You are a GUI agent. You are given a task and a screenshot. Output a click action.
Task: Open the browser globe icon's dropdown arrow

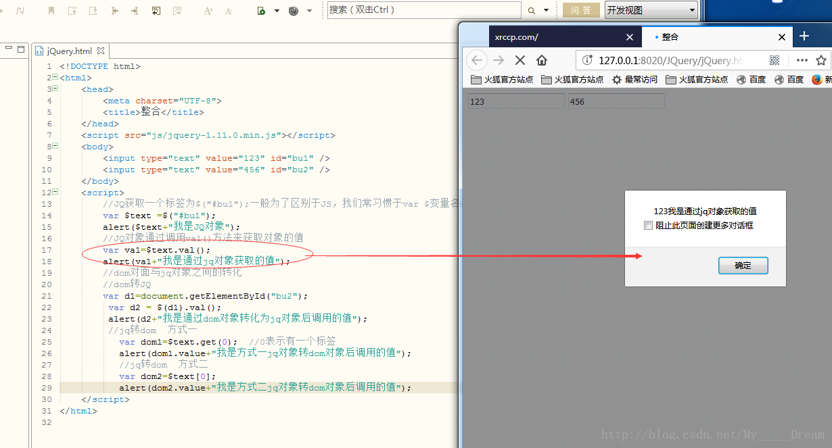pos(309,11)
